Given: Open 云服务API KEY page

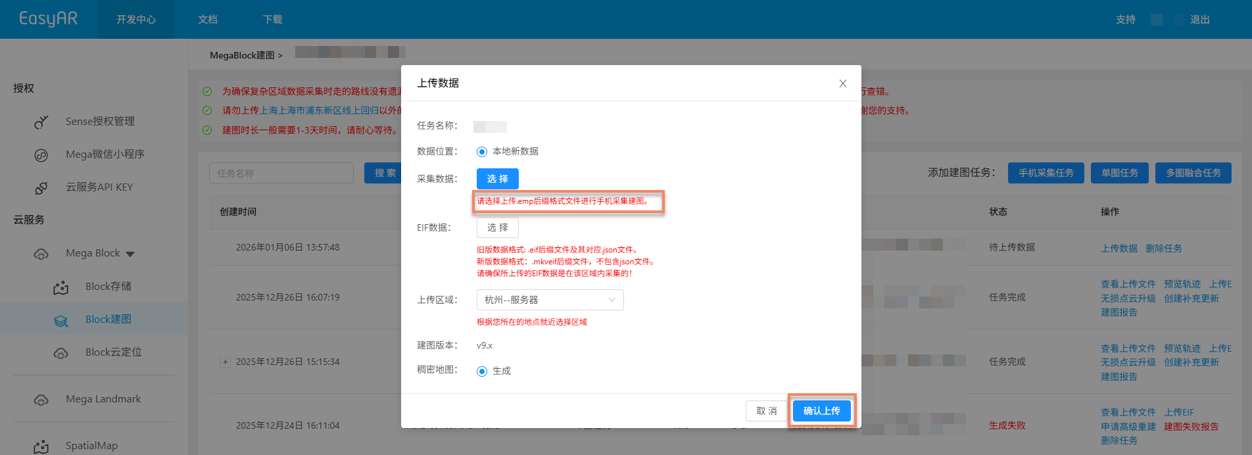Looking at the screenshot, I should (x=99, y=187).
